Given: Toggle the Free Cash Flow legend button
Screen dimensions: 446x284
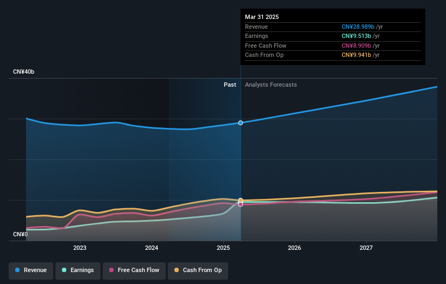Looking at the screenshot, I should [x=134, y=270].
